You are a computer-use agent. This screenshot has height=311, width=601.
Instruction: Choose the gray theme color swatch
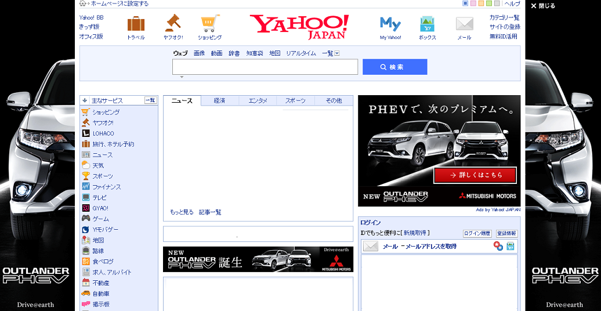coord(497,3)
